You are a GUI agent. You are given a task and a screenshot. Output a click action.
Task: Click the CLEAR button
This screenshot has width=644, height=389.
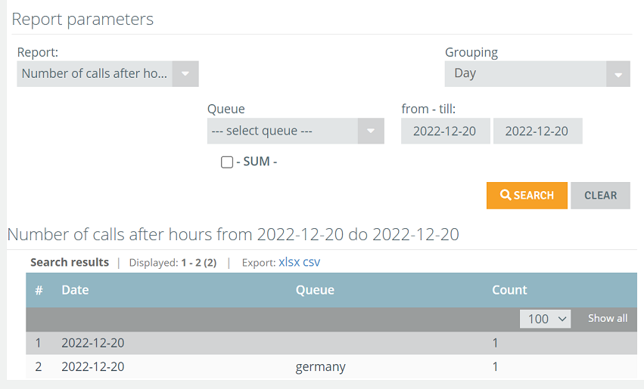coord(600,196)
